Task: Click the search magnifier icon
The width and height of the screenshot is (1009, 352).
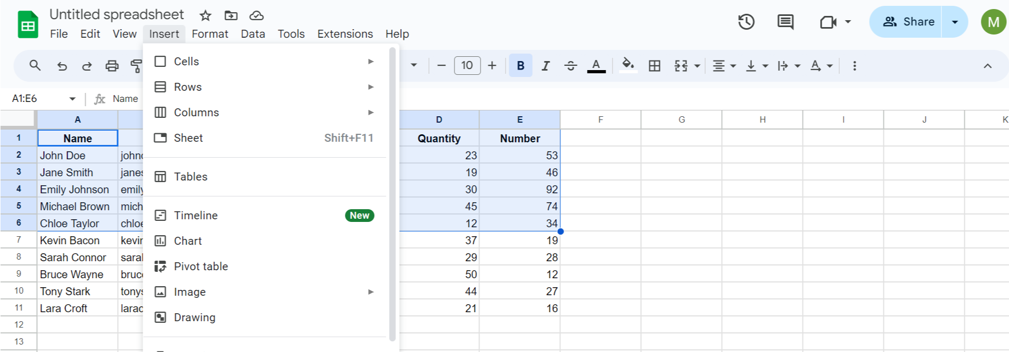Action: [x=35, y=66]
